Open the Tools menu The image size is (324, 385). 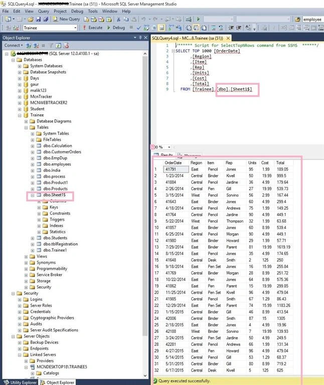pos(93,12)
